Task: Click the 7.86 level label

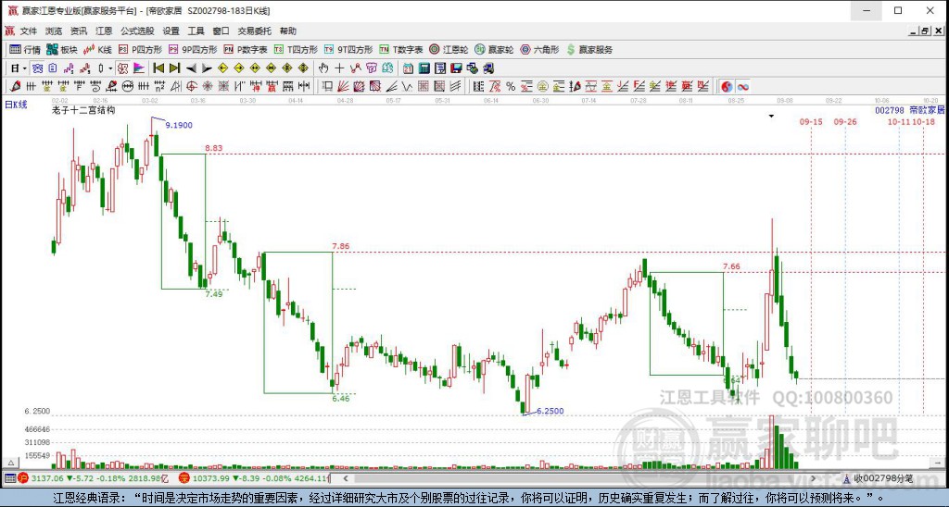Action: [x=341, y=246]
